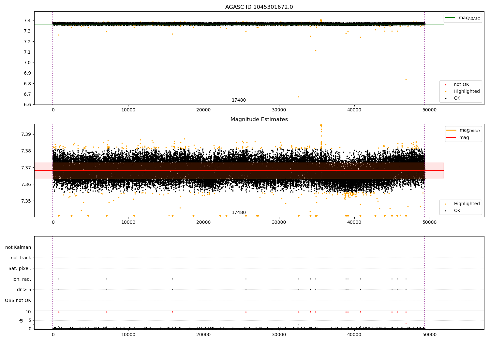The image size is (489, 342).
Task: Click the 'Ion. rad.' y-axis label
Action: (22, 279)
